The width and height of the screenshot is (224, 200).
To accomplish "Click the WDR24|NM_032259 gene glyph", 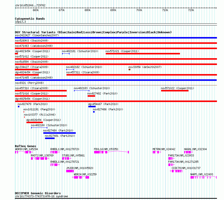I will (x=81, y=177).
